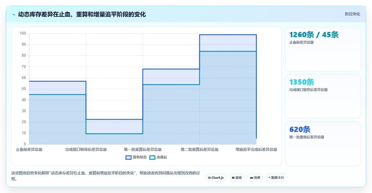The width and height of the screenshot is (372, 193).
Task: Click the 改善后 teal legend swatch
Action: (152, 157)
